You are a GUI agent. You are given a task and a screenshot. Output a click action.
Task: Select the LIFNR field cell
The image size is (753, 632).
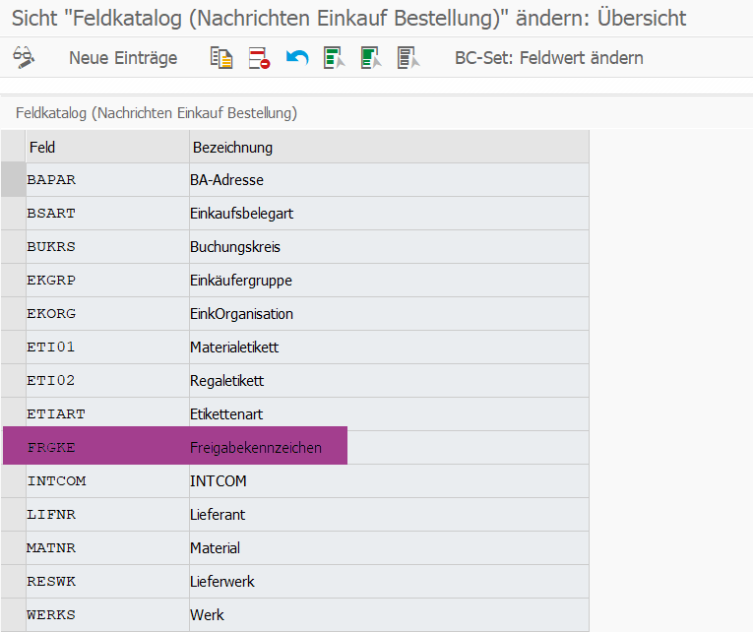pos(107,514)
